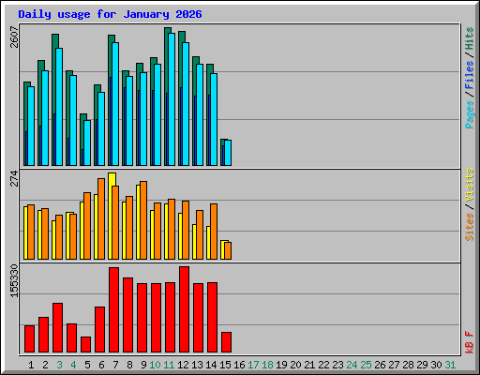
Task: Click day 23 on the x-axis
Action: pyautogui.click(x=337, y=365)
